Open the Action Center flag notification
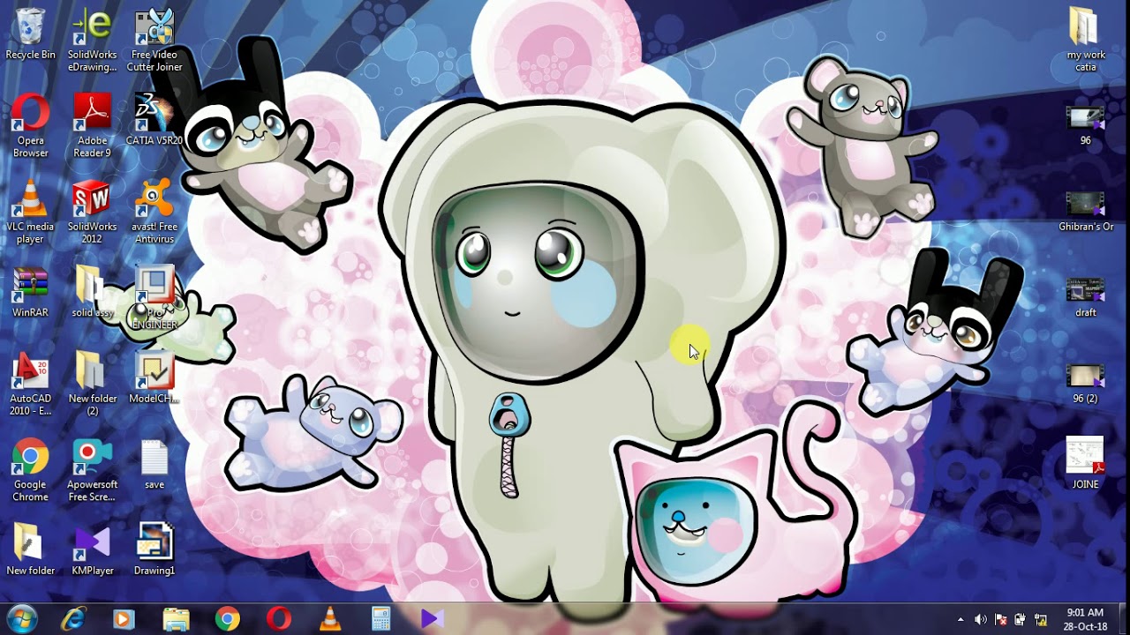Screen dimensions: 1130x635 pos(1001,620)
